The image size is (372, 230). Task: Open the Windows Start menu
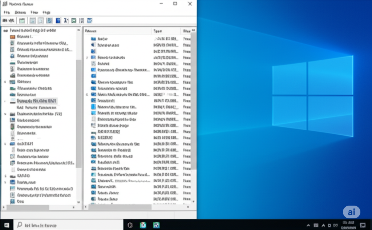point(7,225)
